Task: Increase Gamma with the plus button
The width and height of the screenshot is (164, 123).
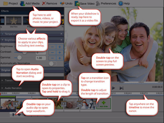Action: [60, 58]
